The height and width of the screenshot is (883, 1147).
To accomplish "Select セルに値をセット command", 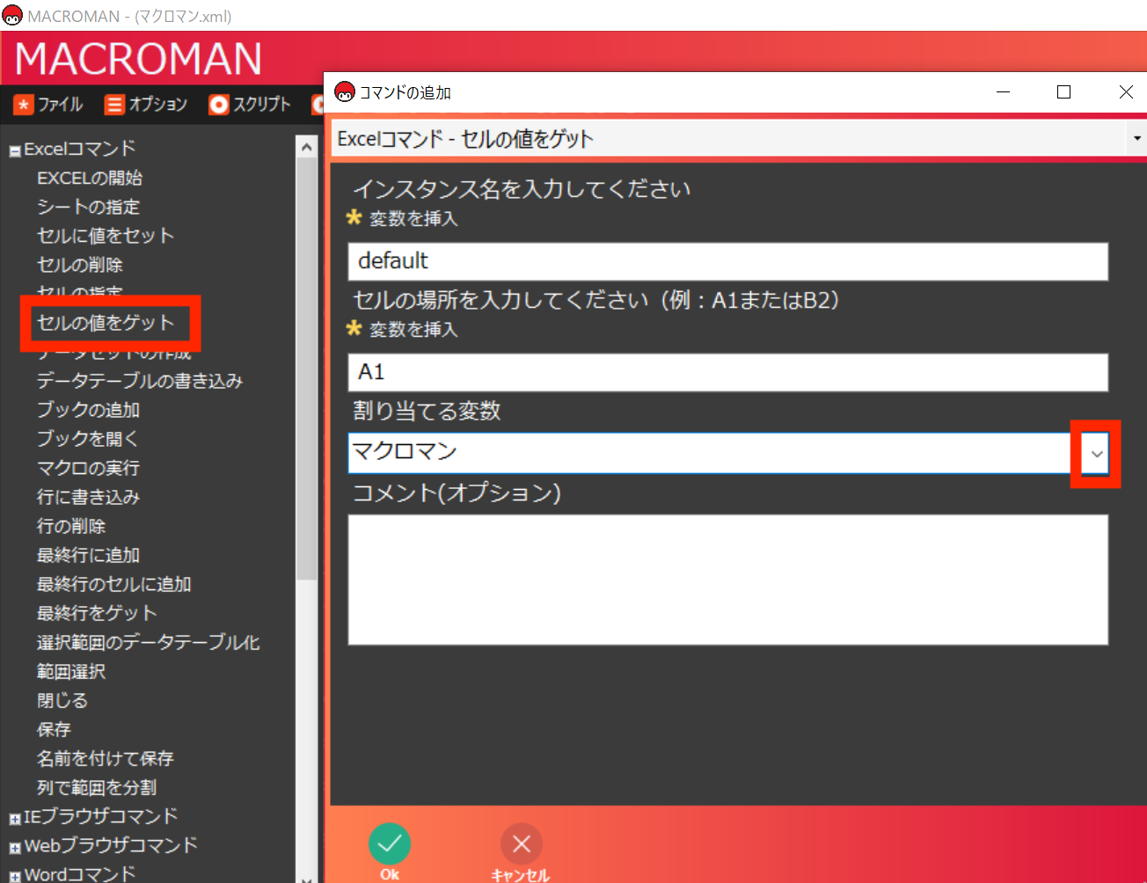I will click(106, 236).
